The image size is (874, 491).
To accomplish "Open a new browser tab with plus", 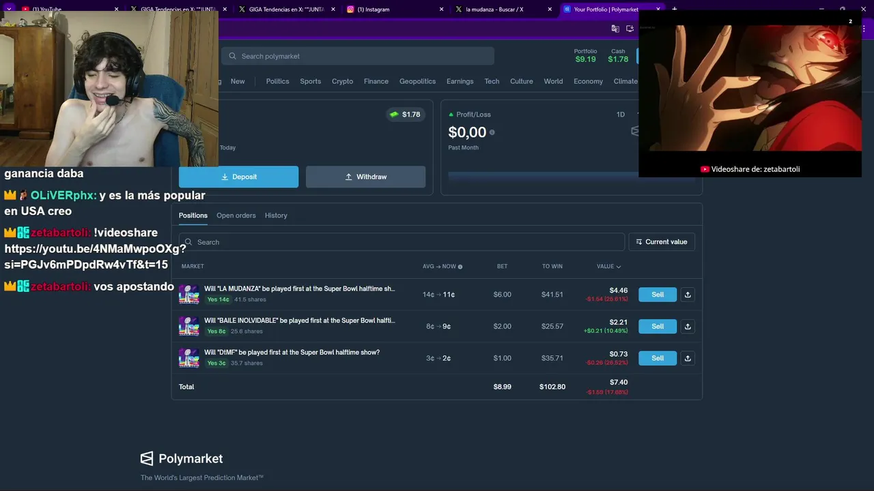I will (675, 10).
